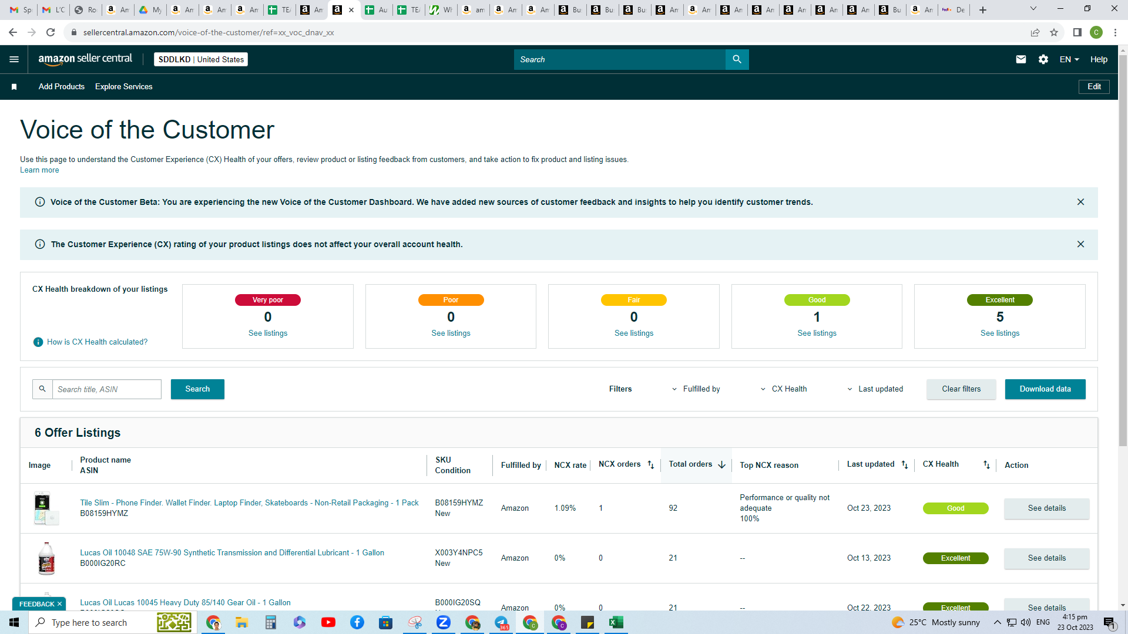Open Add Products menu item
The image size is (1128, 634).
coord(62,87)
